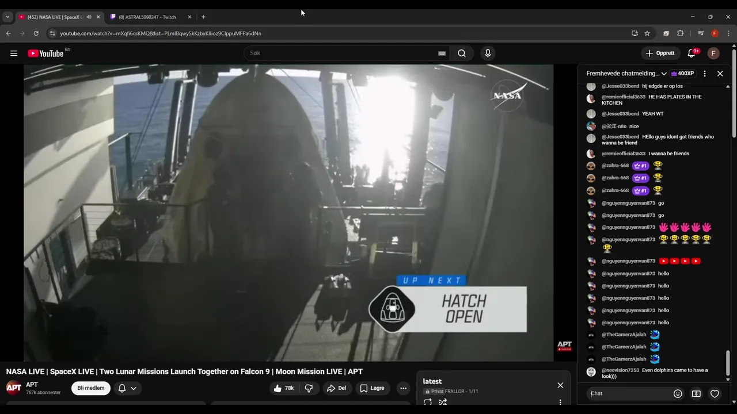737x414 pixels.
Task: Open the account avatar menu in YouTube
Action: pyautogui.click(x=713, y=53)
